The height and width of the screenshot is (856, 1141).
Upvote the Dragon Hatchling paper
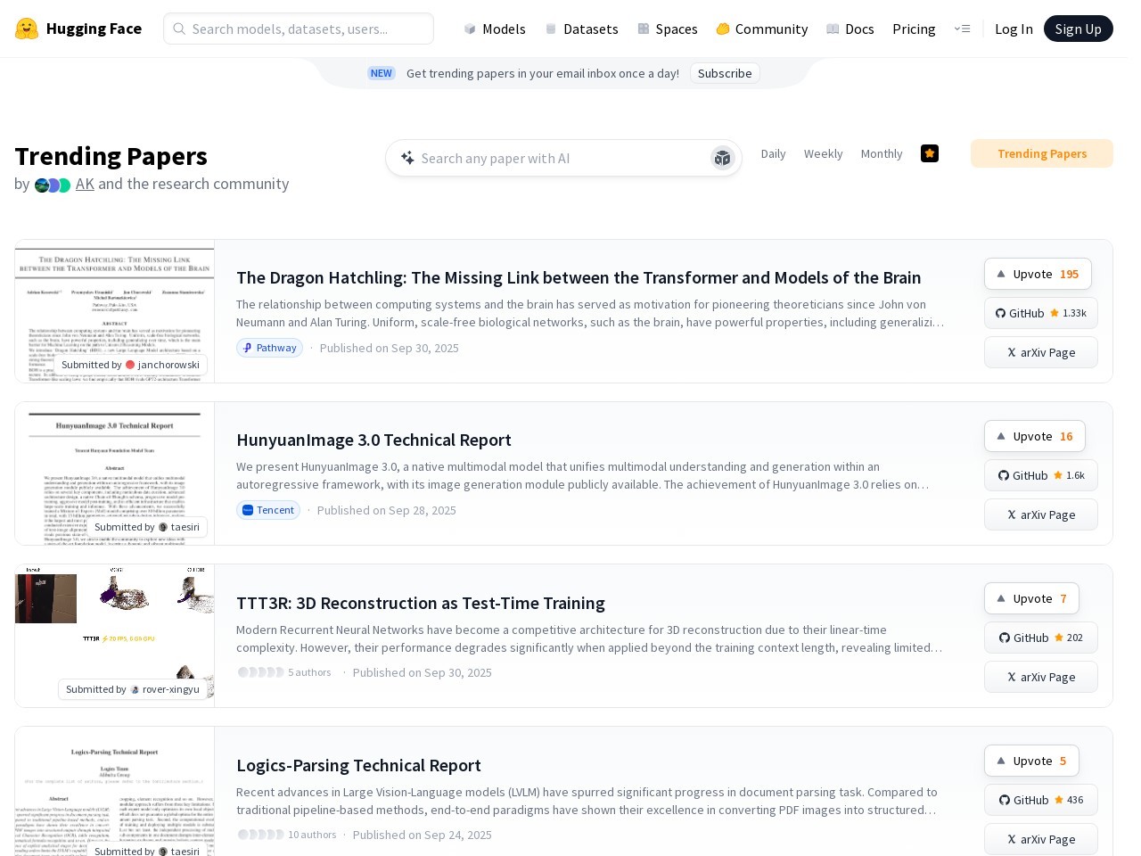tap(1037, 274)
